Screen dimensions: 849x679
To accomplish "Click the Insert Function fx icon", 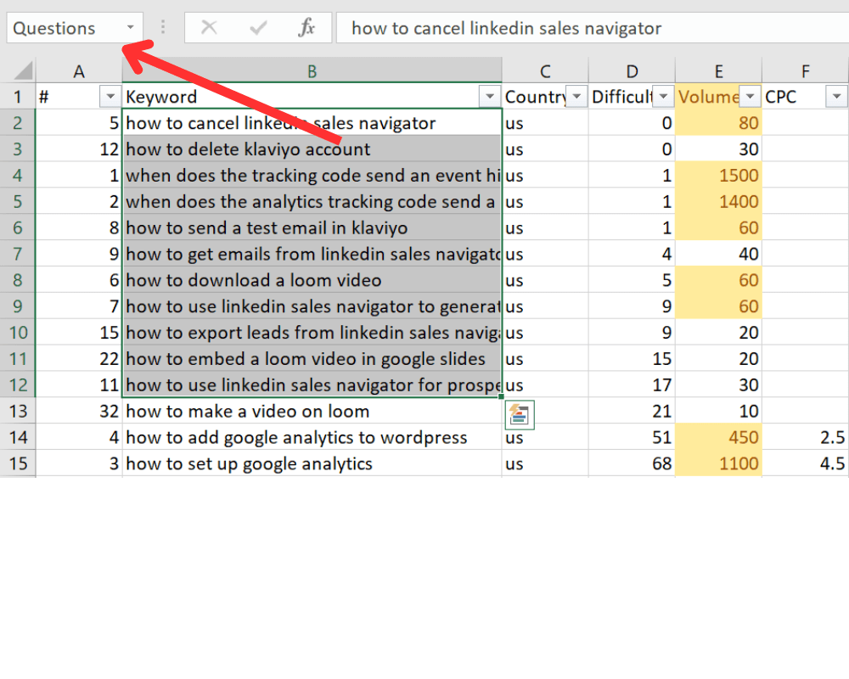I will pos(306,28).
